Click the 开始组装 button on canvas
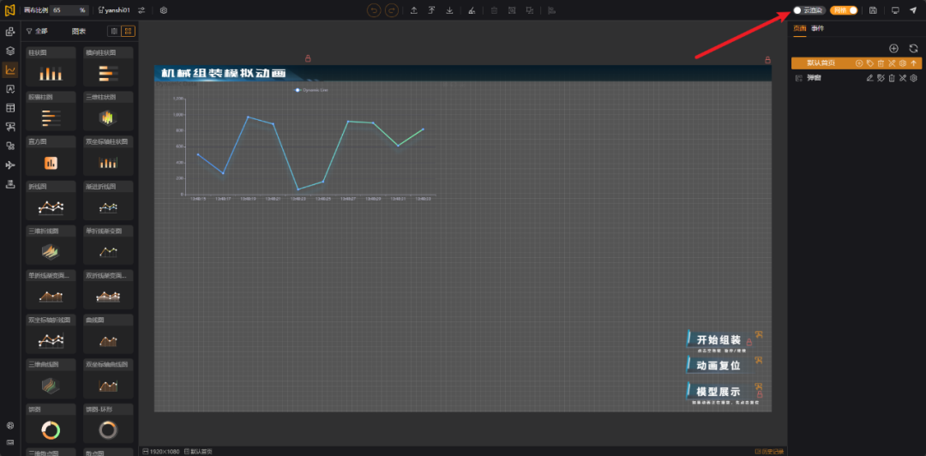 (x=718, y=340)
